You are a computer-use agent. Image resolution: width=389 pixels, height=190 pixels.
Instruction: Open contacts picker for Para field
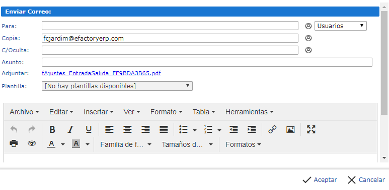tap(308, 26)
